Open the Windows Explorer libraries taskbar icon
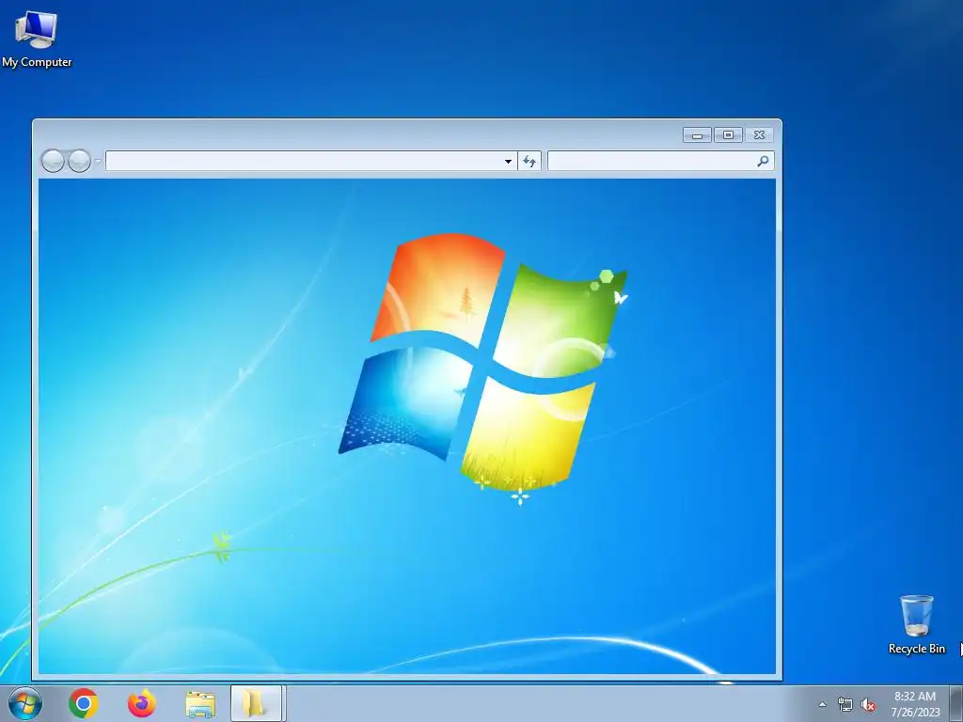The image size is (963, 722). coord(200,704)
